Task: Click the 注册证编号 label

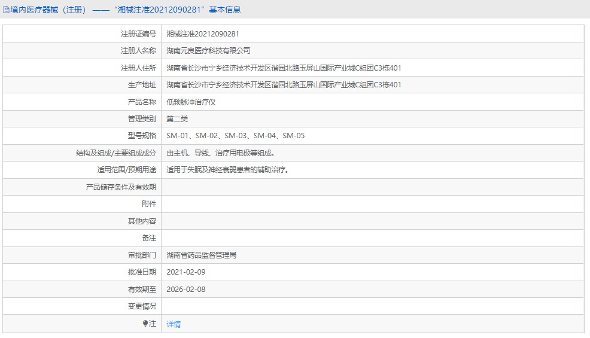Action: tap(138, 34)
